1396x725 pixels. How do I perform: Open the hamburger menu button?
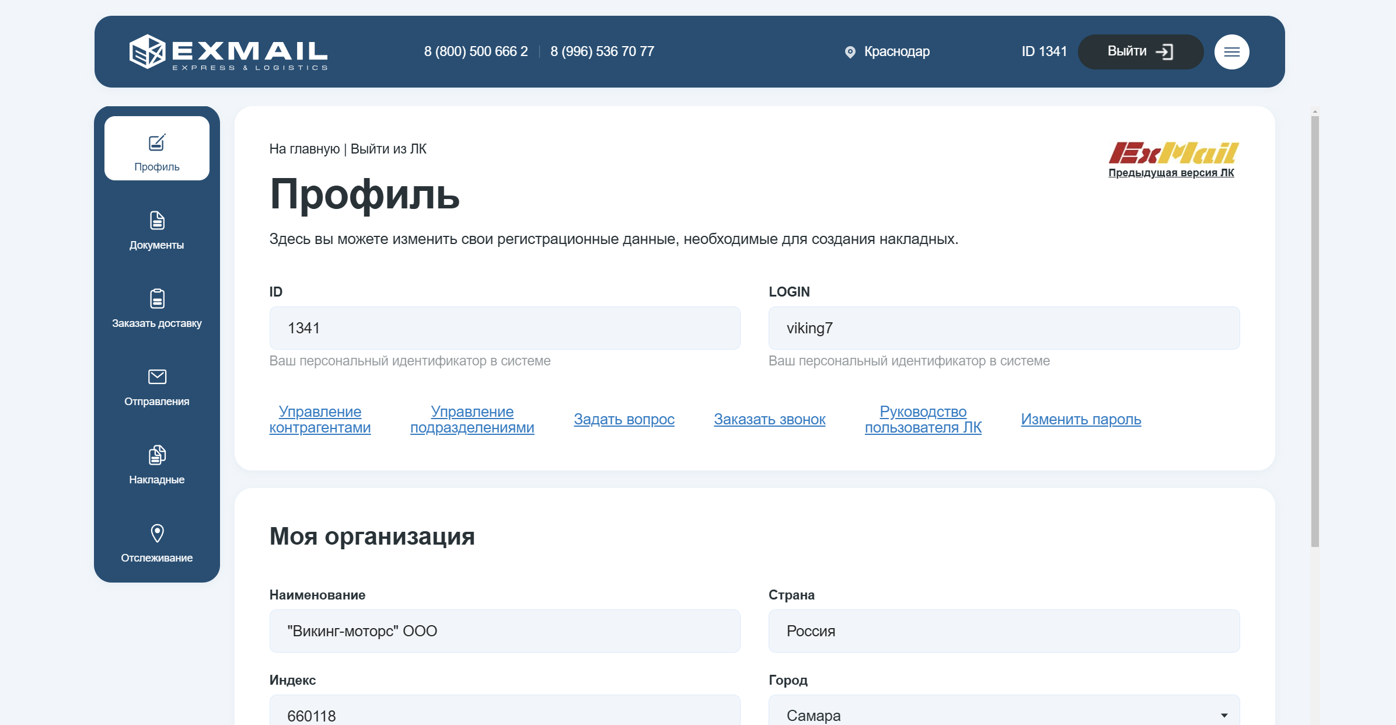(1231, 52)
